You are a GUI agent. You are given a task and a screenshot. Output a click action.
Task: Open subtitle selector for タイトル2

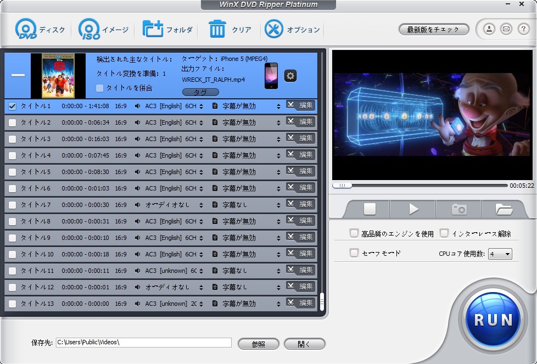tap(278, 122)
